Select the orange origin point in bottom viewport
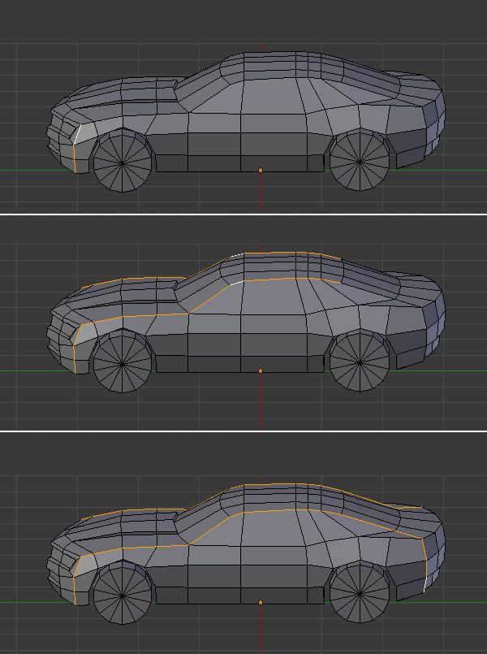The image size is (487, 654). (261, 602)
